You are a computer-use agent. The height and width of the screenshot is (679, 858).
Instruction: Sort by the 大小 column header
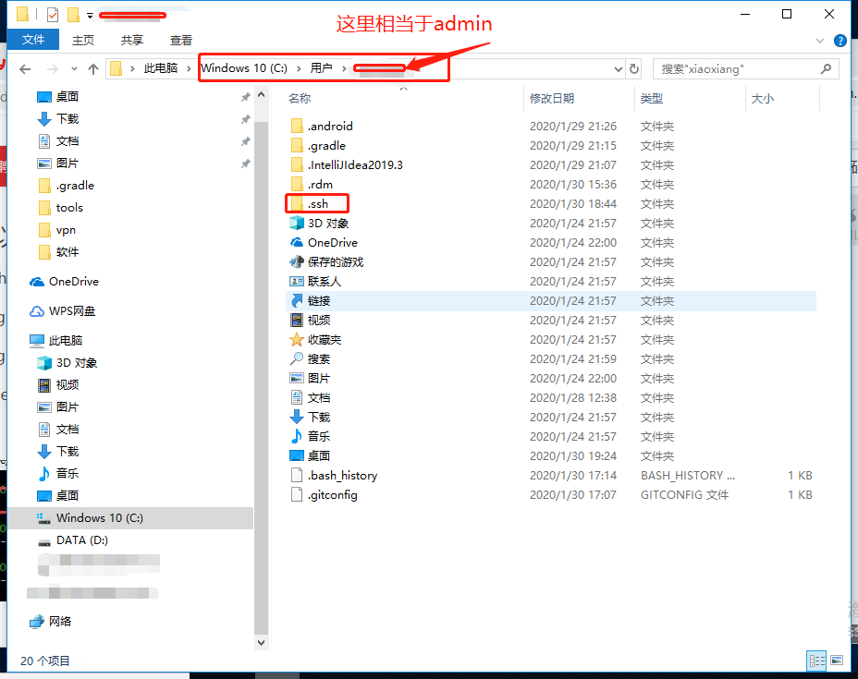coord(762,99)
